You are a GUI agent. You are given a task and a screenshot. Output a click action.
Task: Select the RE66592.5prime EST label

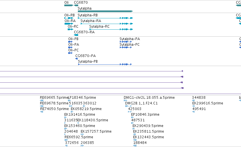click(79, 137)
